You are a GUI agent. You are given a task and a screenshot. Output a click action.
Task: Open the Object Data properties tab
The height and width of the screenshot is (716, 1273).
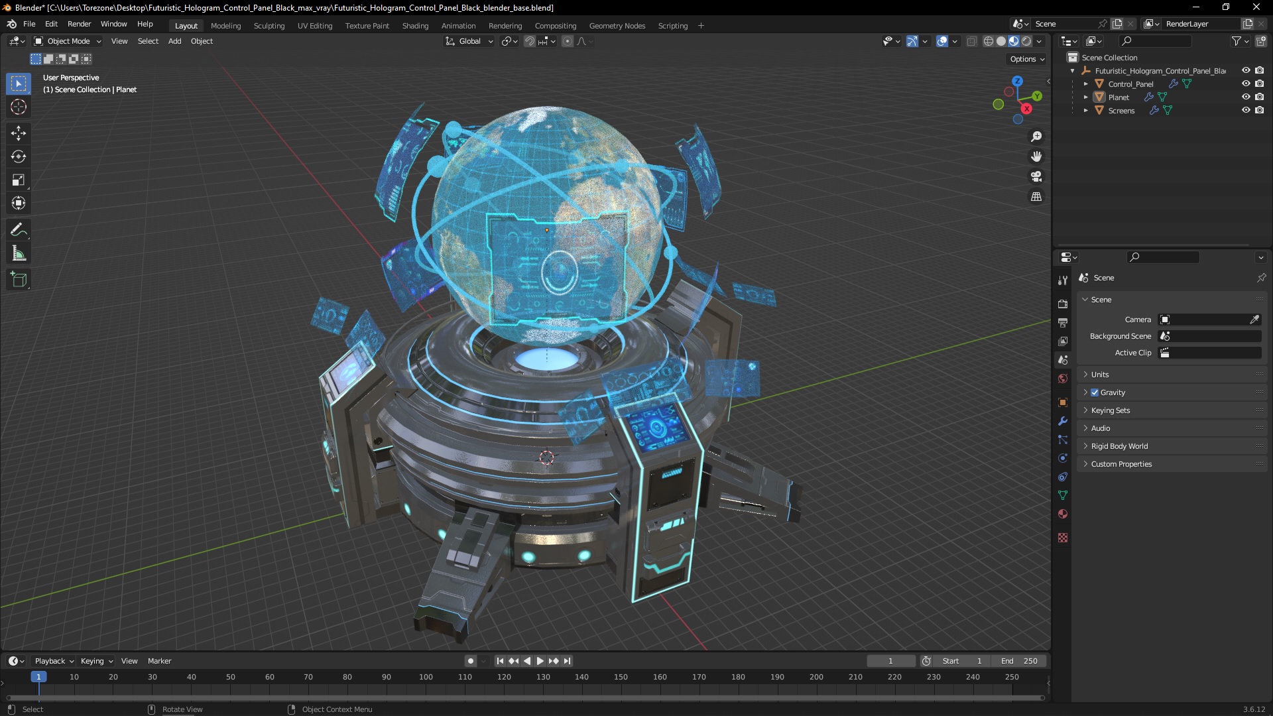coord(1063,495)
